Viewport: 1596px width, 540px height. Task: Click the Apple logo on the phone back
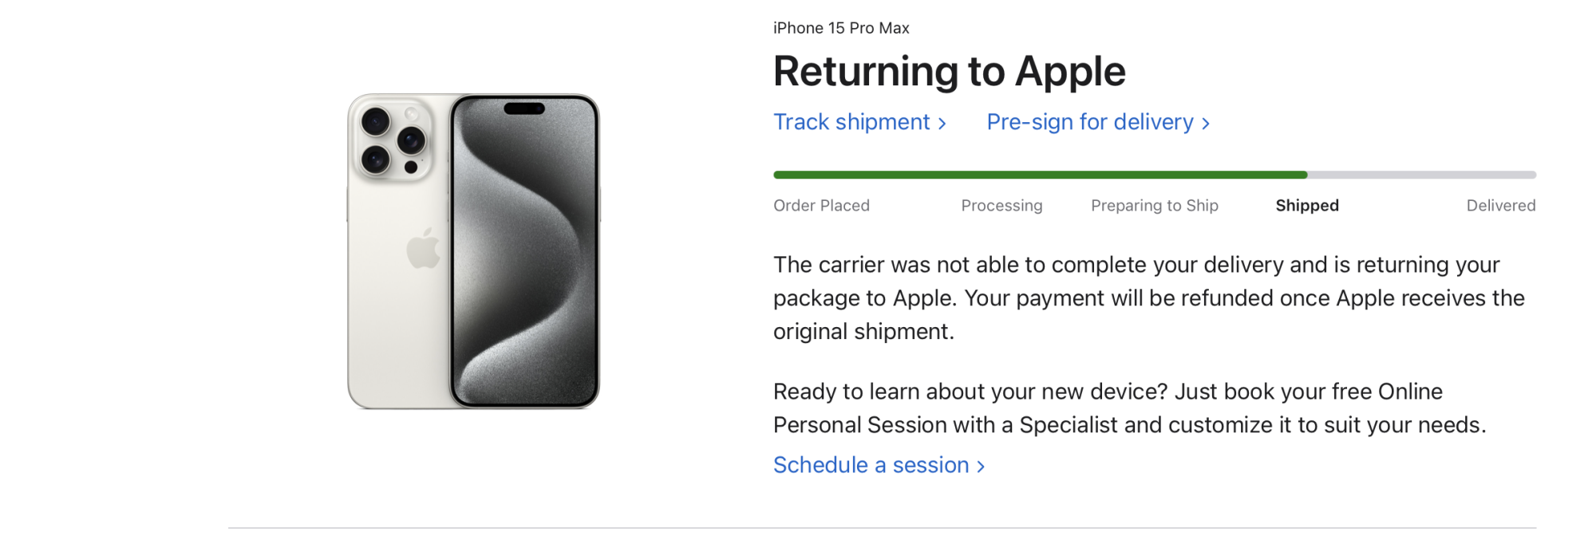423,248
